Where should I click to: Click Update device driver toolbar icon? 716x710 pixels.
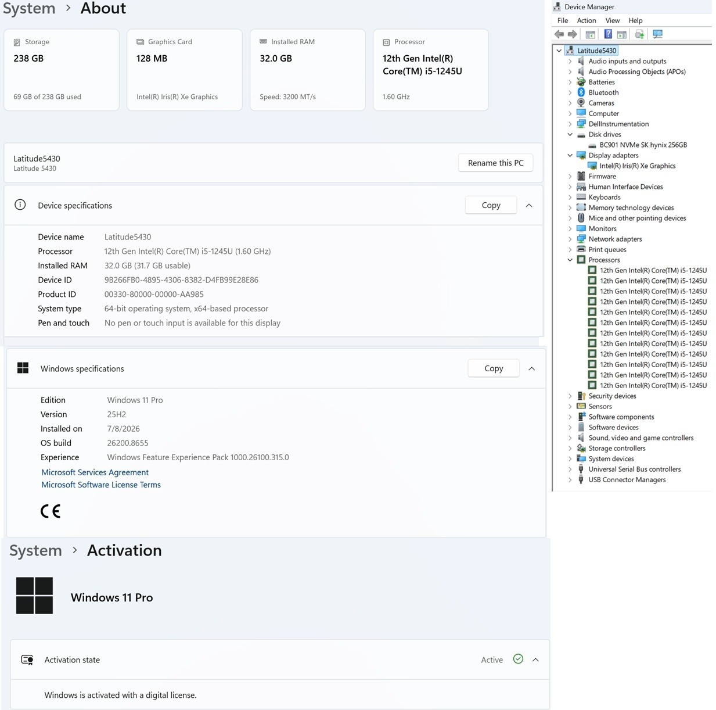pyautogui.click(x=639, y=34)
